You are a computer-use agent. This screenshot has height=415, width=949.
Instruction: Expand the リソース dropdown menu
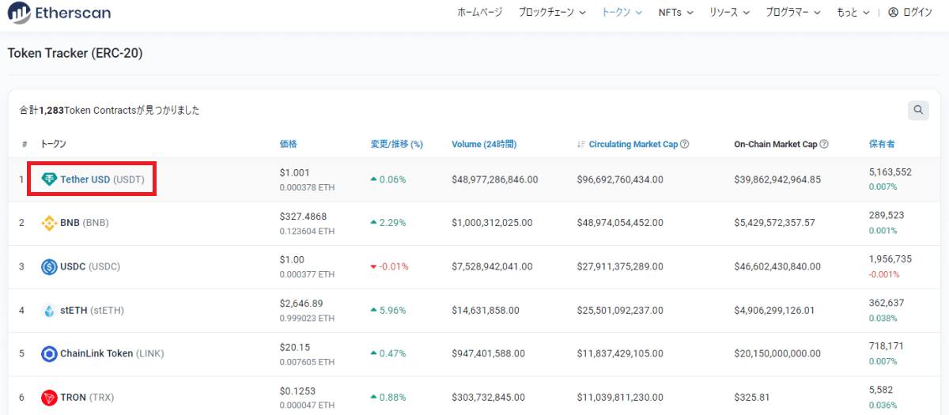[x=729, y=13]
